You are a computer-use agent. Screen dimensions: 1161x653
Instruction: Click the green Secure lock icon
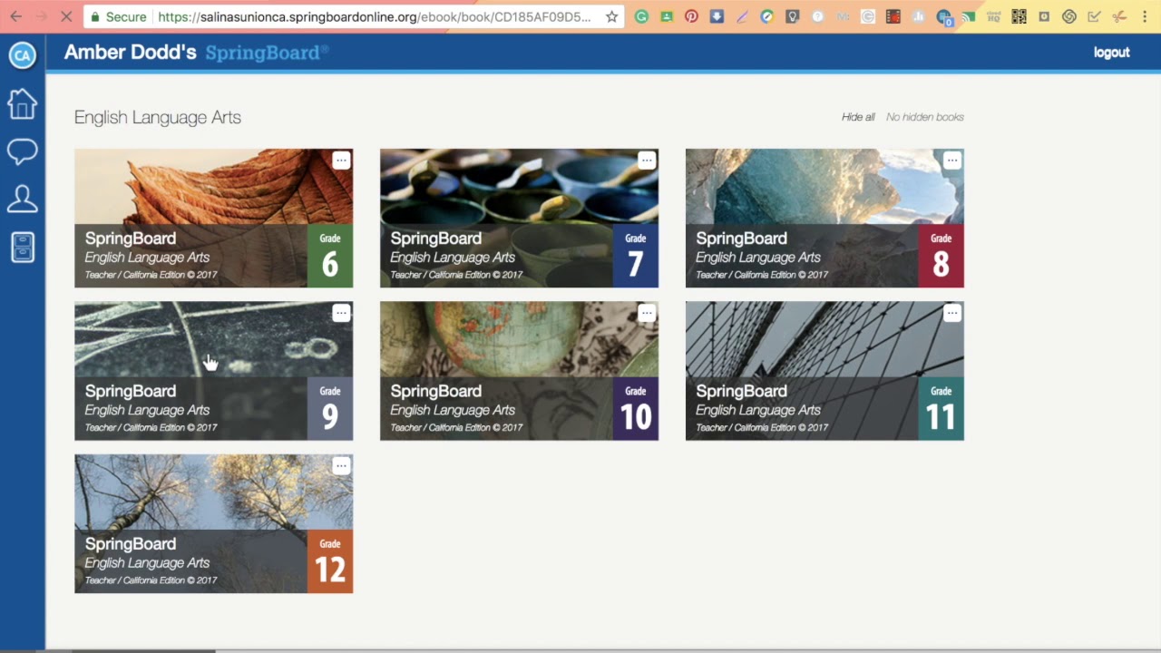point(94,16)
